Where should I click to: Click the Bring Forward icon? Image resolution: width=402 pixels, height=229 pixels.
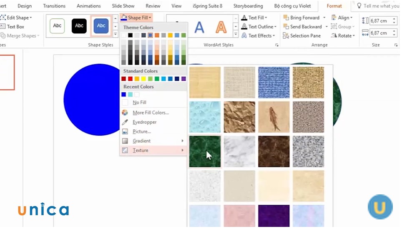click(x=286, y=18)
